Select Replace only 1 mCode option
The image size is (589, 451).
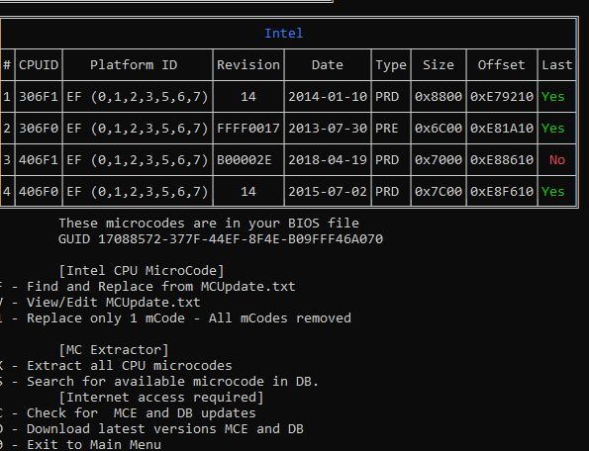(x=175, y=318)
